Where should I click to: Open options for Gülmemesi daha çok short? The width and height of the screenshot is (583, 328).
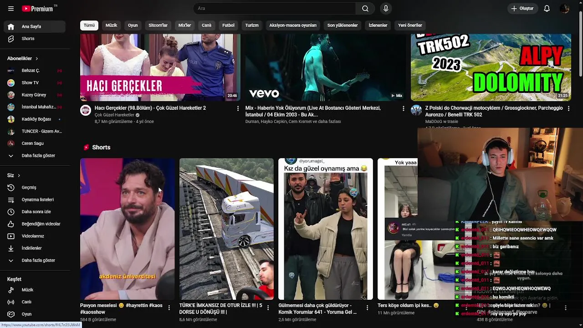[367, 308]
